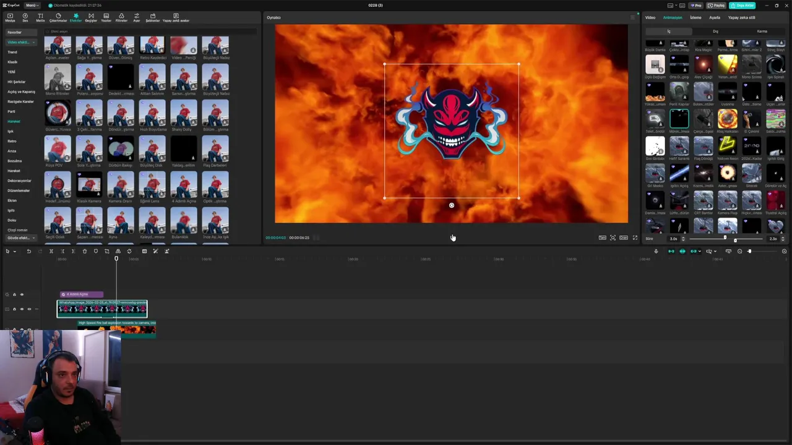Toggle visibility of the logo image track
792x445 pixels.
(x=22, y=309)
